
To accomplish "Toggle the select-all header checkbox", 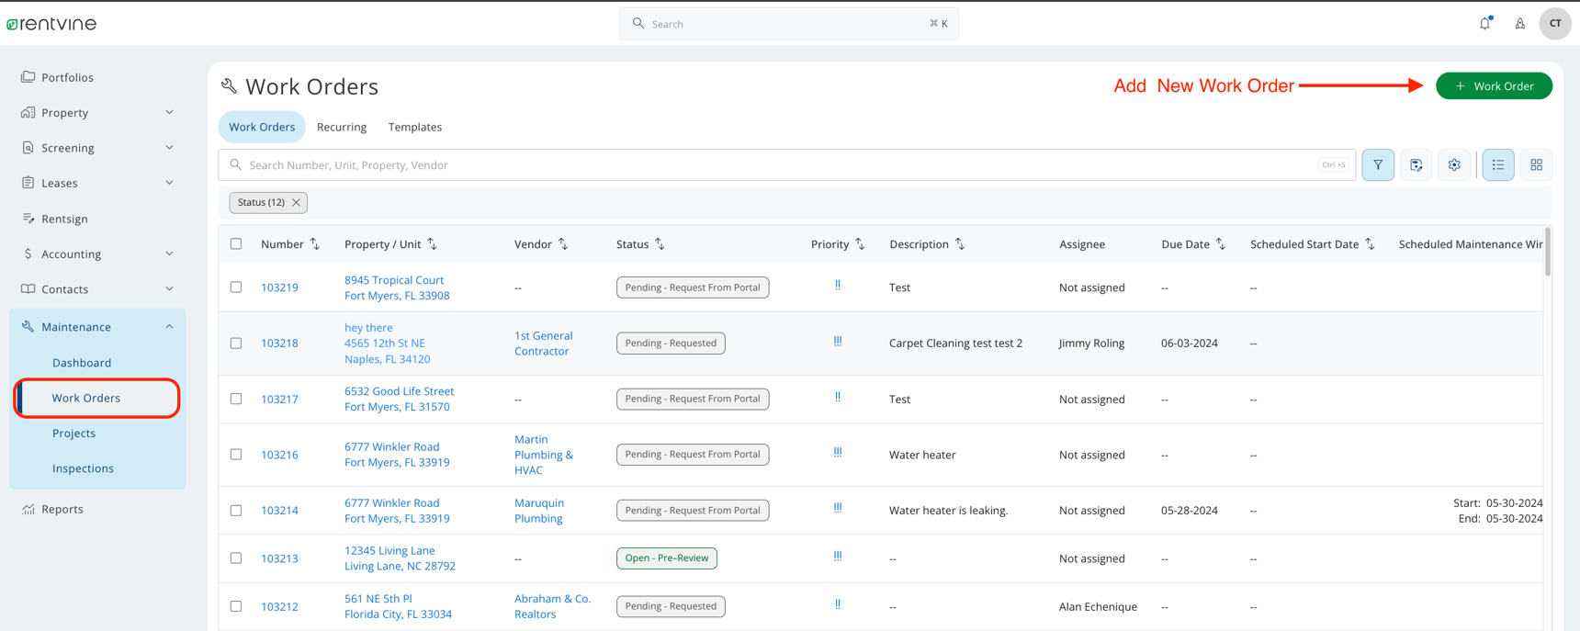I will [236, 244].
